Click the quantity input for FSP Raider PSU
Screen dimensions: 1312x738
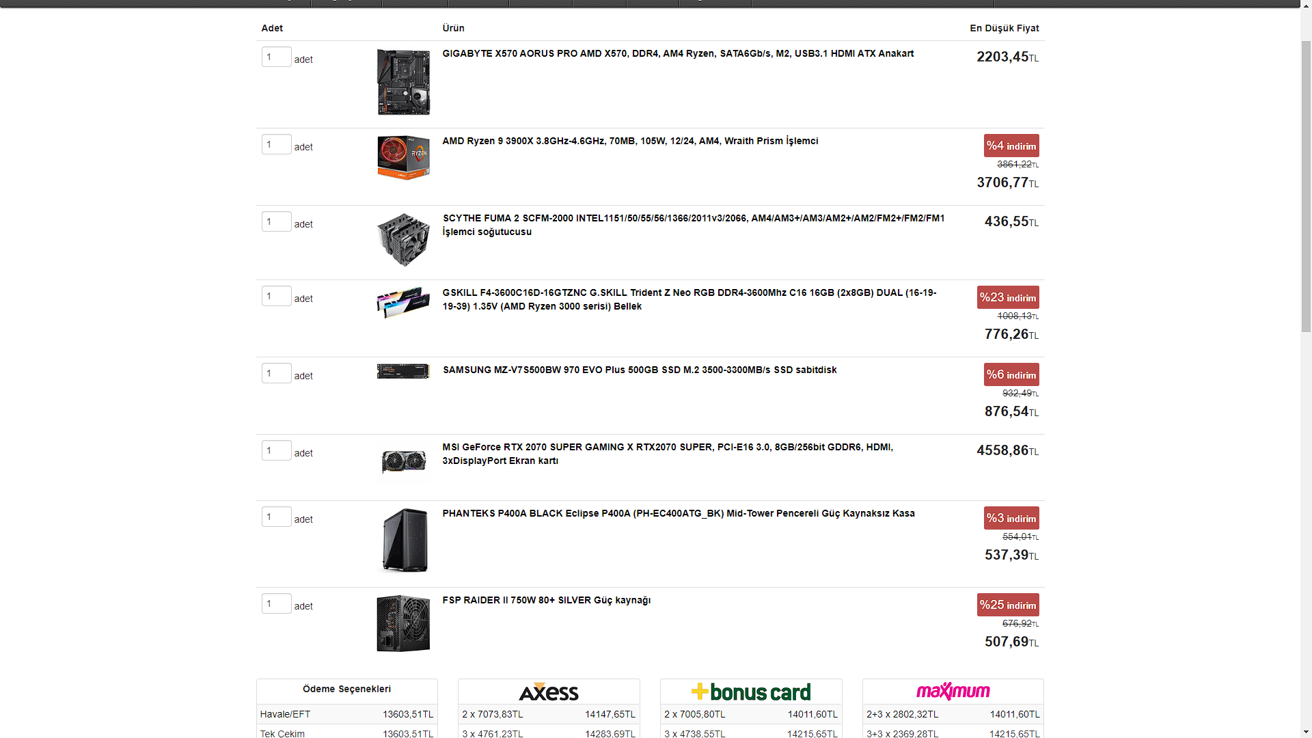(276, 603)
